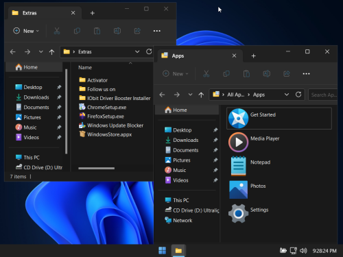Go forward in Apps window

pyautogui.click(x=177, y=95)
